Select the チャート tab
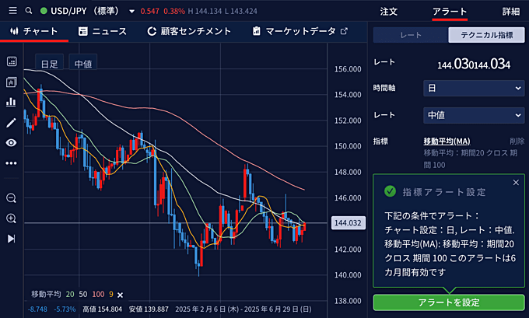This screenshot has width=529, height=318. tap(34, 31)
